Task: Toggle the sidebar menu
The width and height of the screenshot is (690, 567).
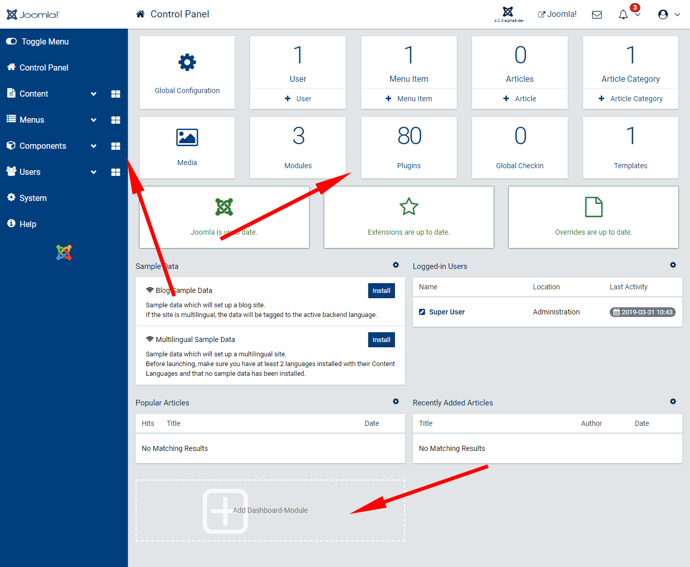Action: 37,41
